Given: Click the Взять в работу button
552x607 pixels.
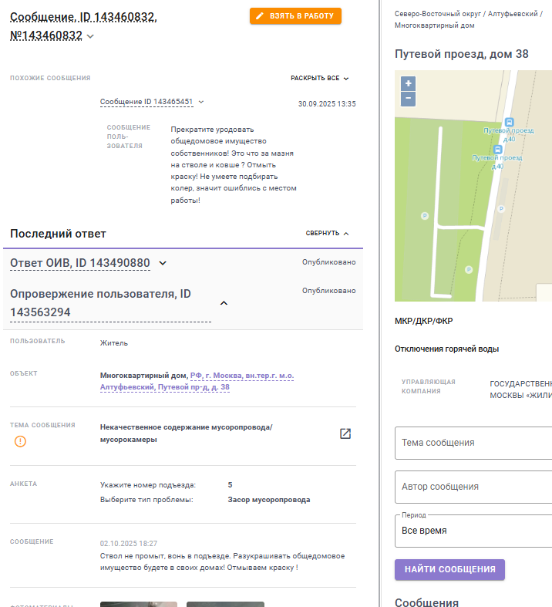Looking at the screenshot, I should pyautogui.click(x=295, y=15).
